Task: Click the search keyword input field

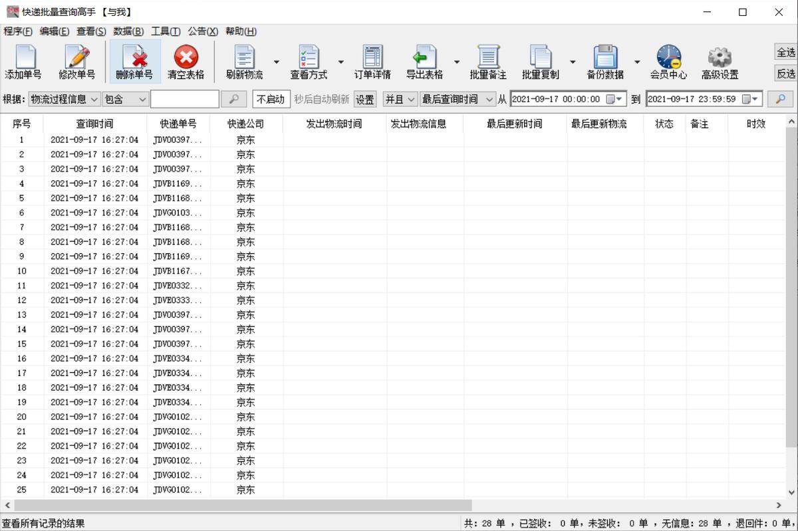Action: (x=184, y=100)
